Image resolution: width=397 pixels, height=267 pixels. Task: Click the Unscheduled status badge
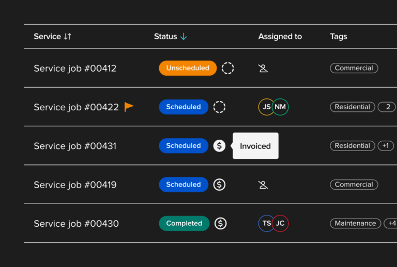pos(188,68)
